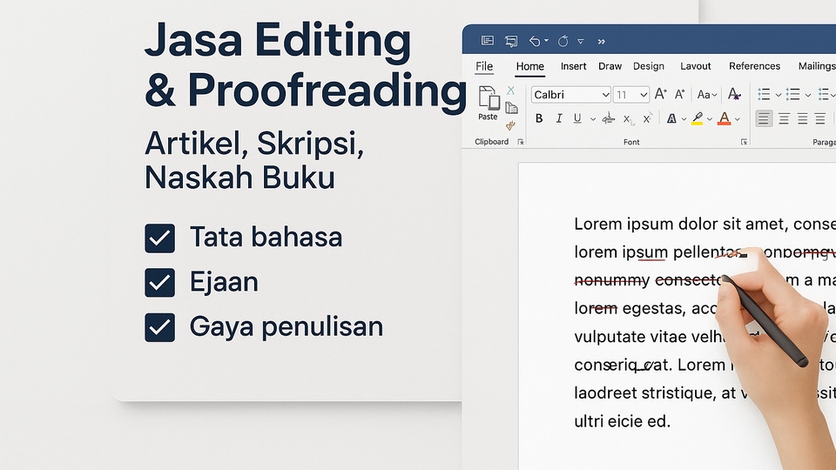Click the Cut scissors icon
This screenshot has width=836, height=470.
(511, 91)
